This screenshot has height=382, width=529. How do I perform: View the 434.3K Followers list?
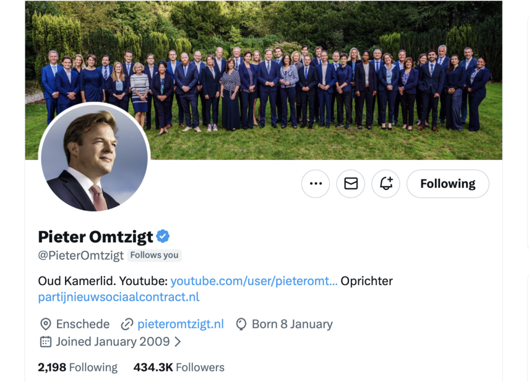tap(179, 367)
